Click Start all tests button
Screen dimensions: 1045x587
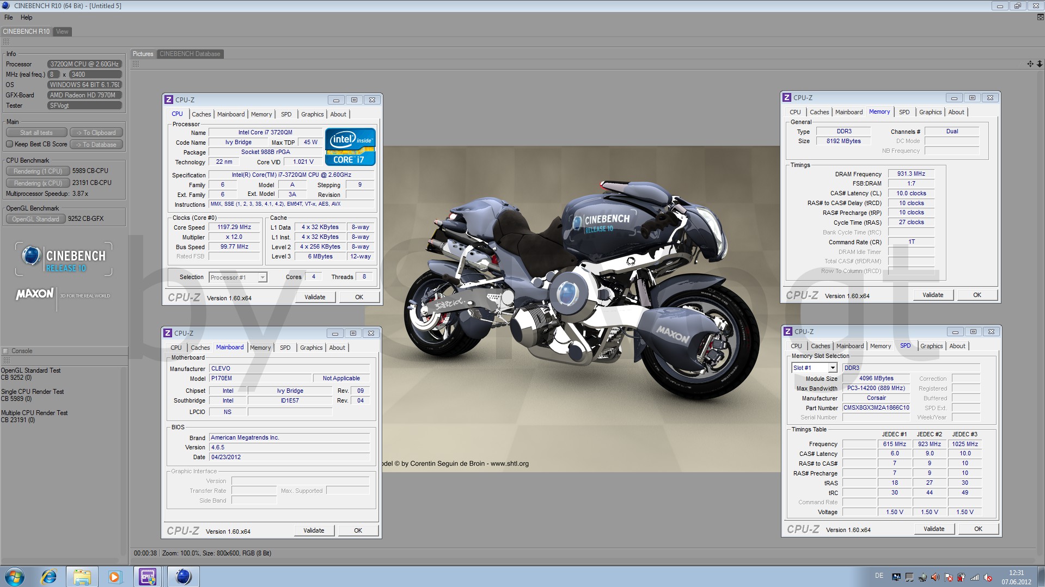[x=36, y=133]
